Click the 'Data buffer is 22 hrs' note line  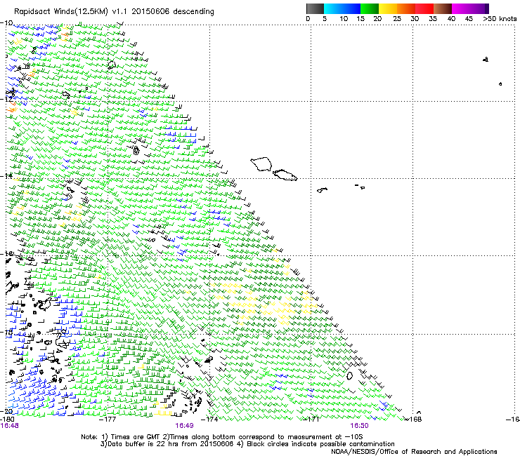pyautogui.click(x=247, y=444)
